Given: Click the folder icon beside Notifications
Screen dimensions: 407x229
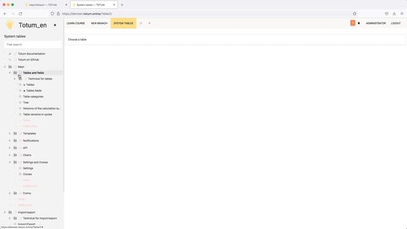Looking at the screenshot, I should (15, 141).
